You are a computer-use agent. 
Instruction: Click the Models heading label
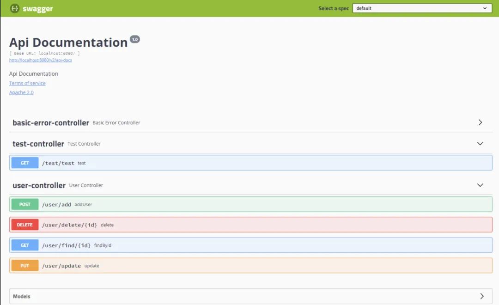pyautogui.click(x=22, y=296)
